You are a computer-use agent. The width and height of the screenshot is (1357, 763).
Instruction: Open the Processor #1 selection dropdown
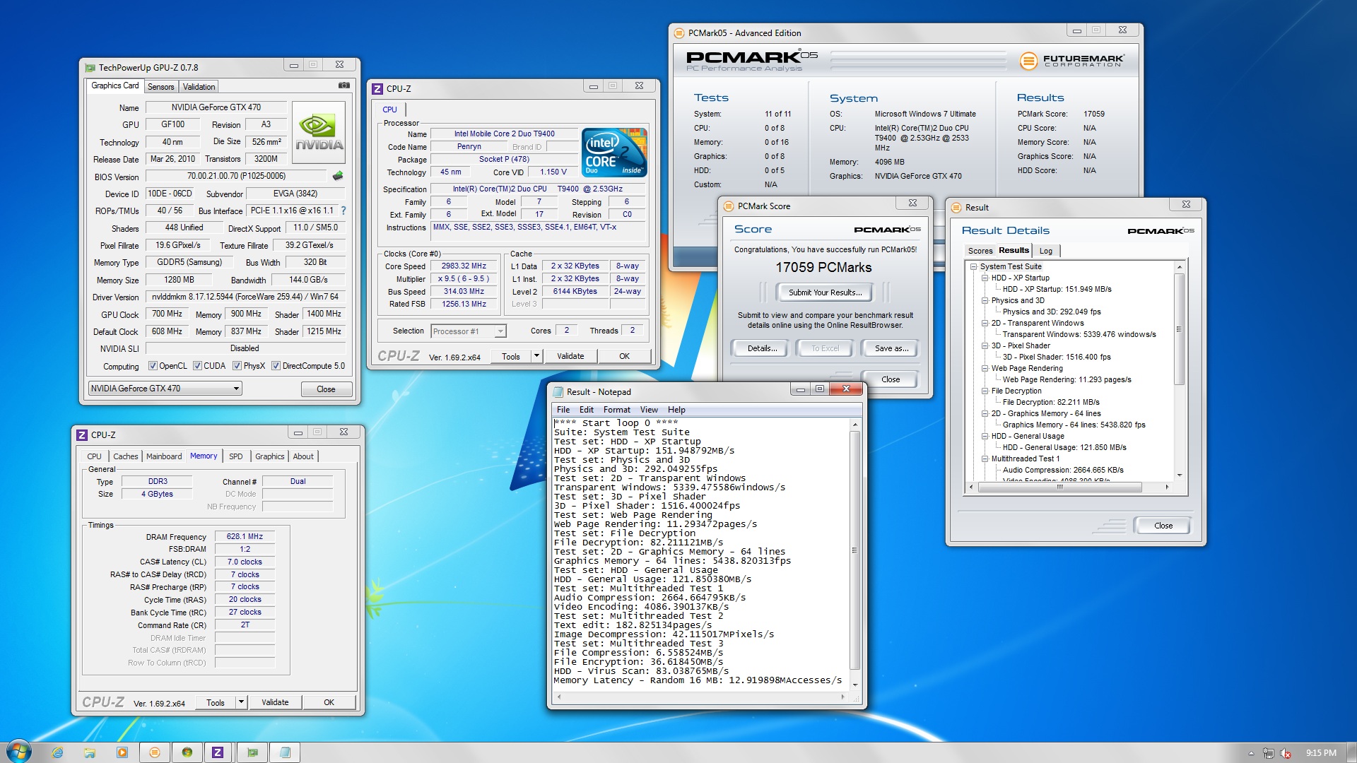469,331
